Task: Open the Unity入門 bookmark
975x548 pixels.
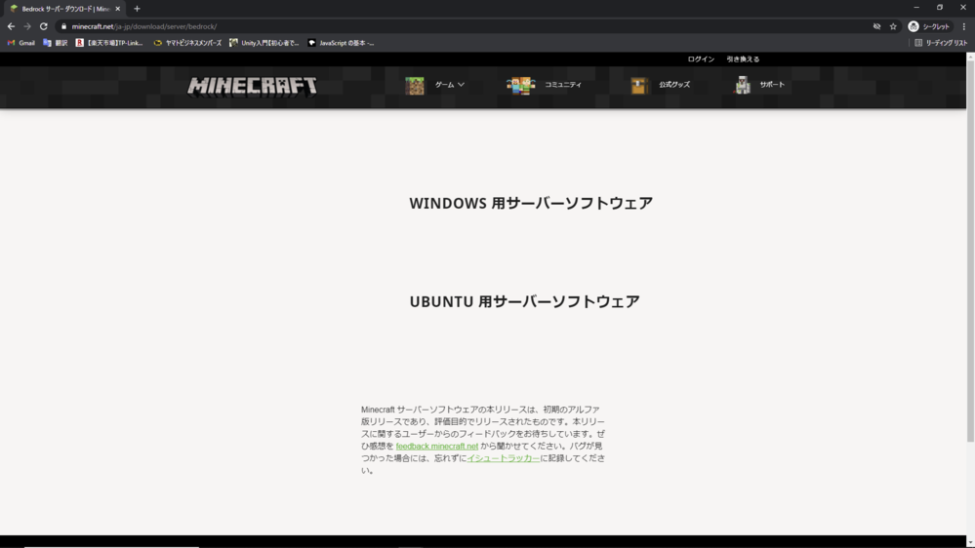Action: tap(264, 43)
